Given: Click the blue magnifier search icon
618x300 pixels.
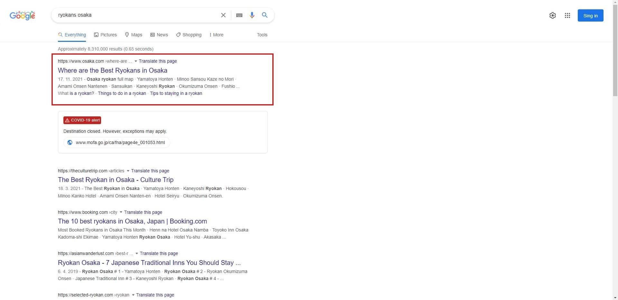Looking at the screenshot, I should coord(265,15).
